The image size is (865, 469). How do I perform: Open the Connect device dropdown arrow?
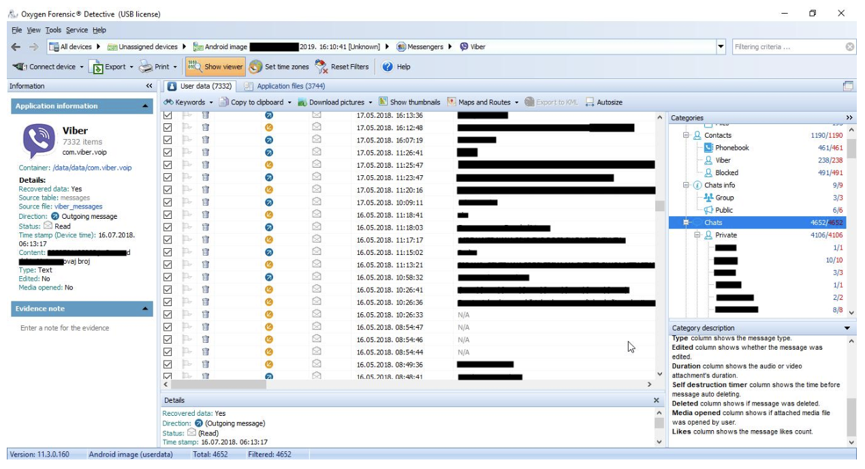(82, 67)
